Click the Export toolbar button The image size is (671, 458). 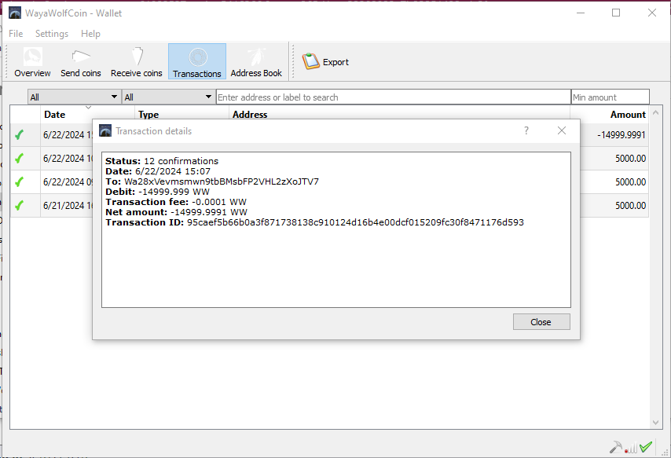(326, 62)
